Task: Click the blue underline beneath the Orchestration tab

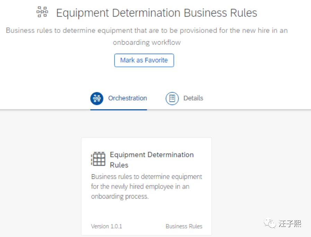Action: [x=119, y=109]
